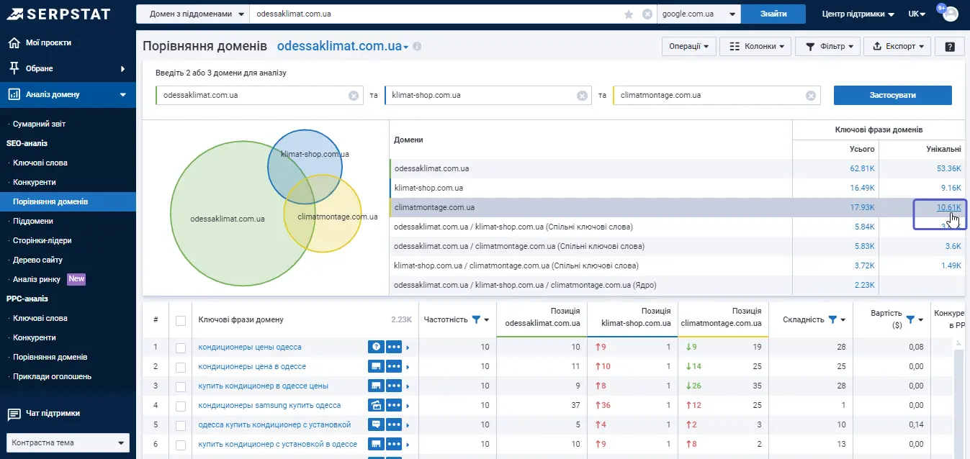Check the box for row 6 keyword

point(181,445)
